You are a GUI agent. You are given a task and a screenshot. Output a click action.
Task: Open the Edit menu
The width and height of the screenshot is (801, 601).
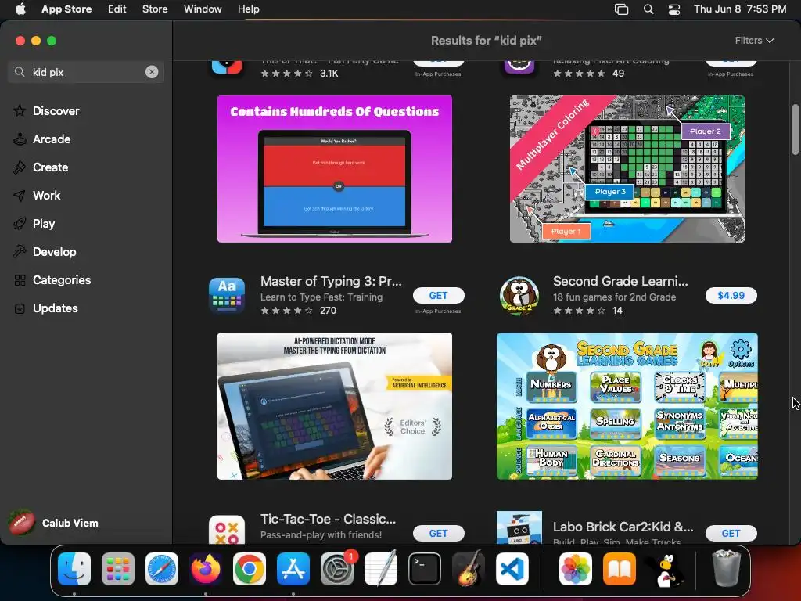tap(117, 9)
